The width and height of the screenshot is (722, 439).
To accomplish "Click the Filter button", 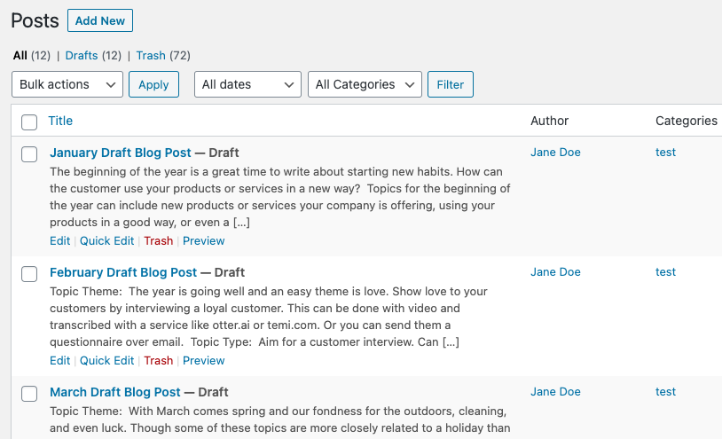I will 451,84.
